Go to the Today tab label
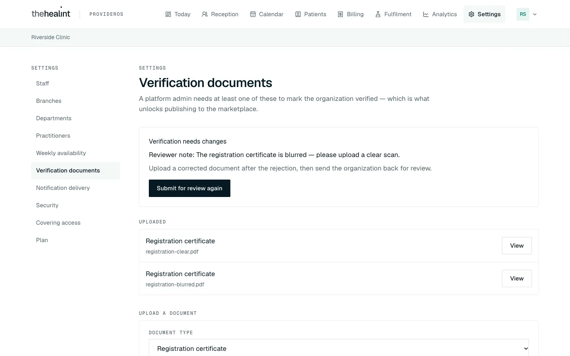The height and width of the screenshot is (356, 570). coord(182,14)
